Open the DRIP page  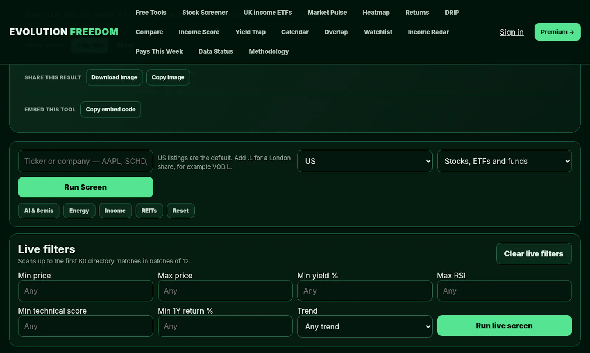tap(452, 13)
